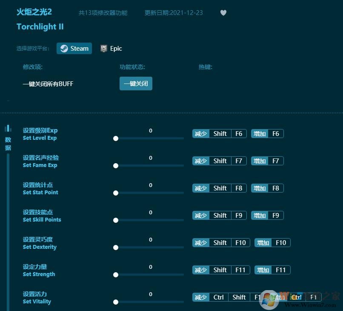Click the Steam logo icon
The height and width of the screenshot is (311, 343).
click(64, 49)
